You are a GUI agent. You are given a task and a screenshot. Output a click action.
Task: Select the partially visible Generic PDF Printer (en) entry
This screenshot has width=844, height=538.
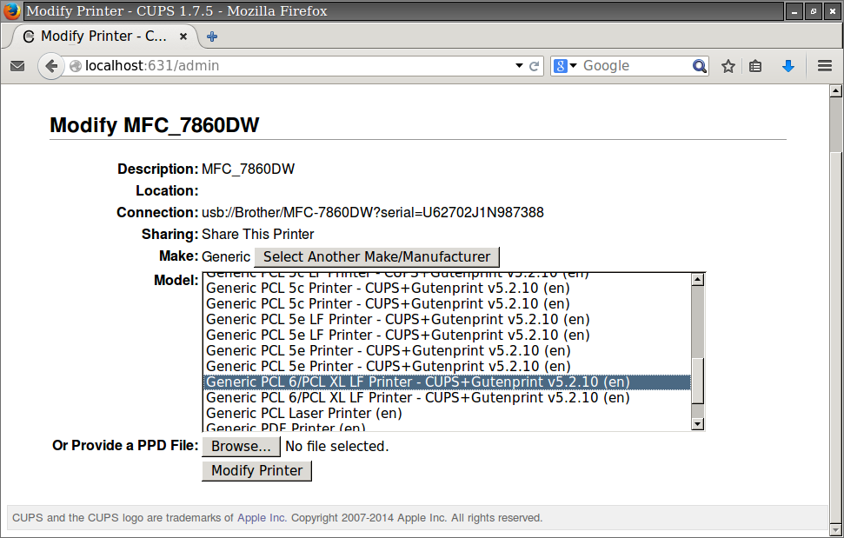click(447, 427)
